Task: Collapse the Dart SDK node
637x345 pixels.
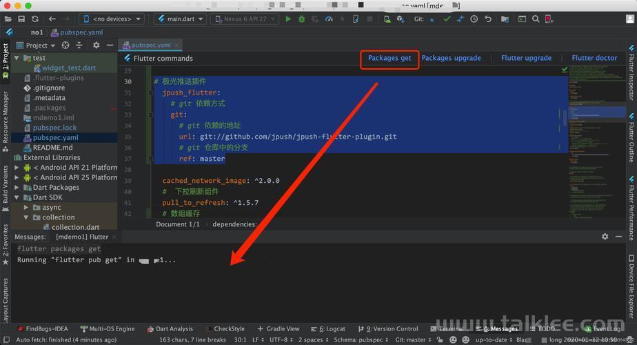Action: tap(17, 197)
